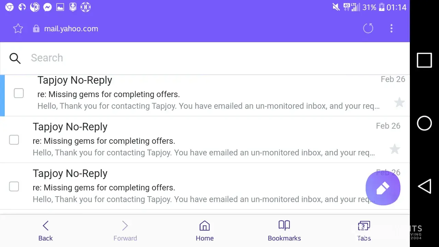439x247 pixels.
Task: Tap the magnifying glass search icon
Action: [15, 58]
